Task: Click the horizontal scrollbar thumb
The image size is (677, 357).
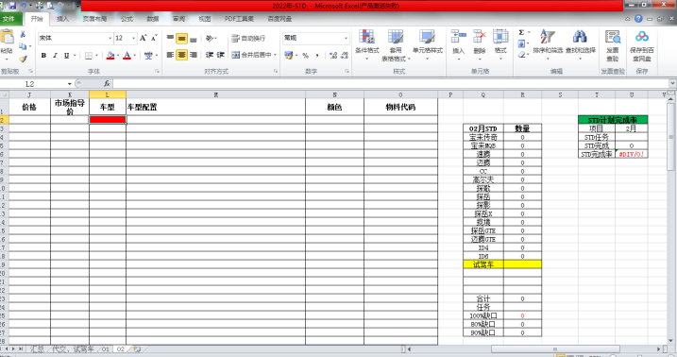Action: (555, 348)
